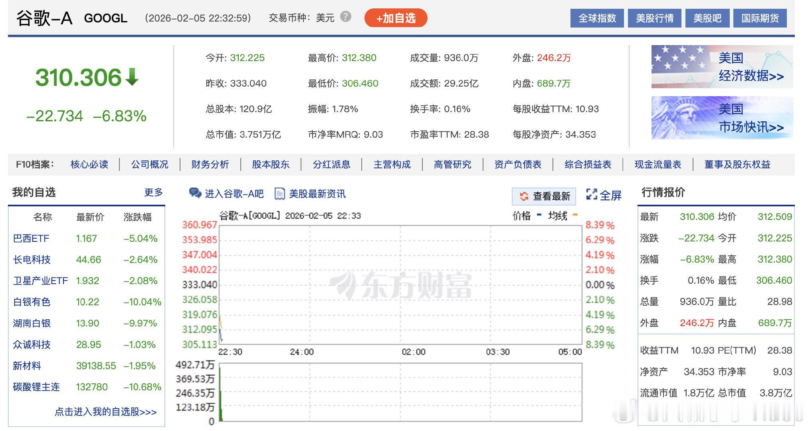The width and height of the screenshot is (812, 431).
Task: Click the speech bubble 谷歌-A吧 icon
Action: pyautogui.click(x=195, y=194)
